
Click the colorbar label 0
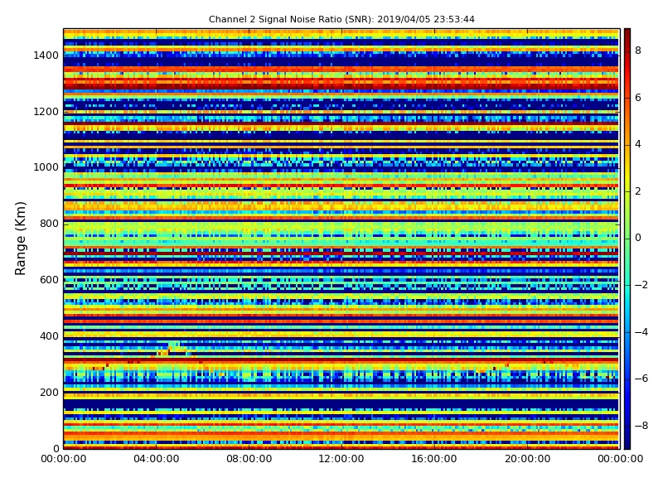pos(638,238)
